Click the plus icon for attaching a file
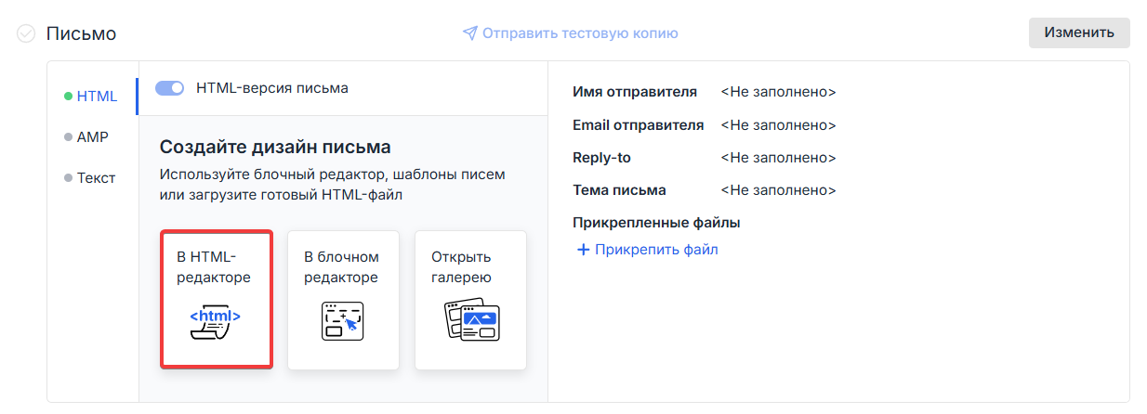This screenshot has height=414, width=1147. click(584, 250)
